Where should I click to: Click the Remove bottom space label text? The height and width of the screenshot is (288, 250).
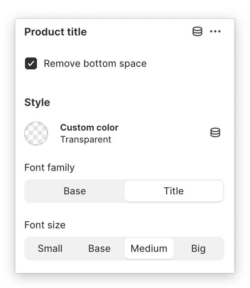point(95,63)
